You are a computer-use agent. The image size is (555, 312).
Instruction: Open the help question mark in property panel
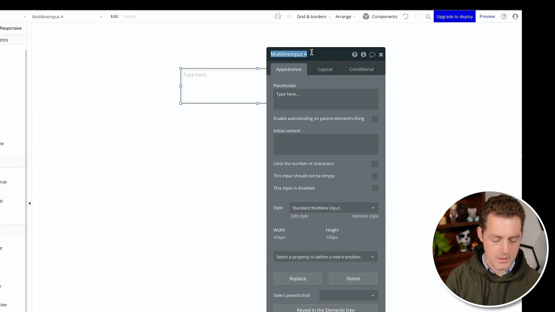point(355,54)
